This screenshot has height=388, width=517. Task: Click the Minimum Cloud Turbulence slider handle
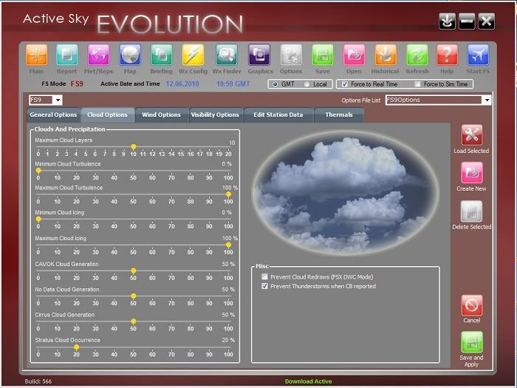tap(38, 171)
